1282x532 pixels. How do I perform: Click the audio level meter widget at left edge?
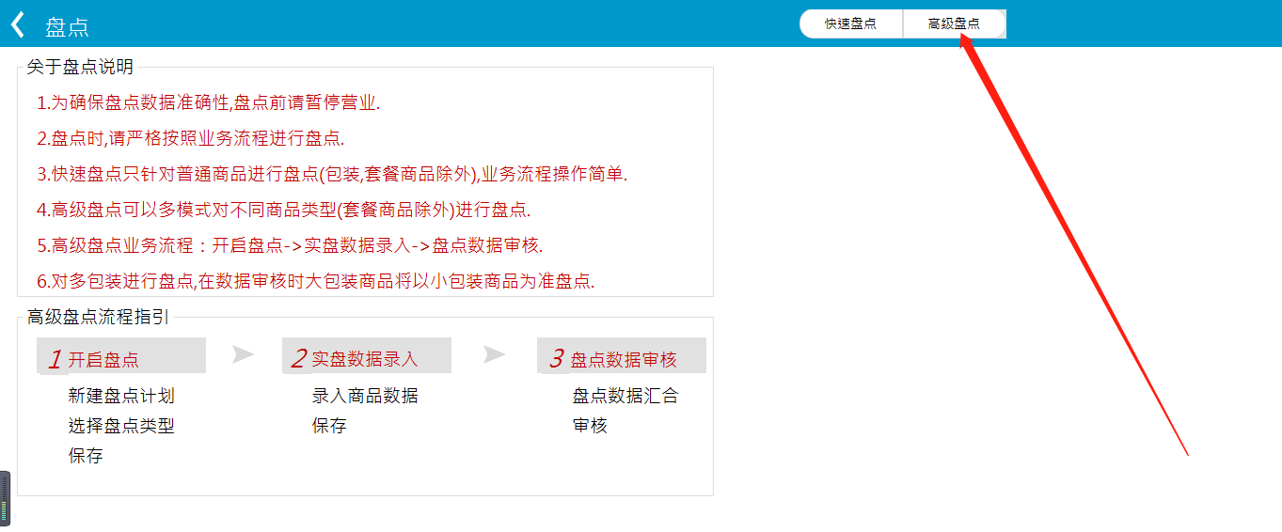tap(5, 498)
